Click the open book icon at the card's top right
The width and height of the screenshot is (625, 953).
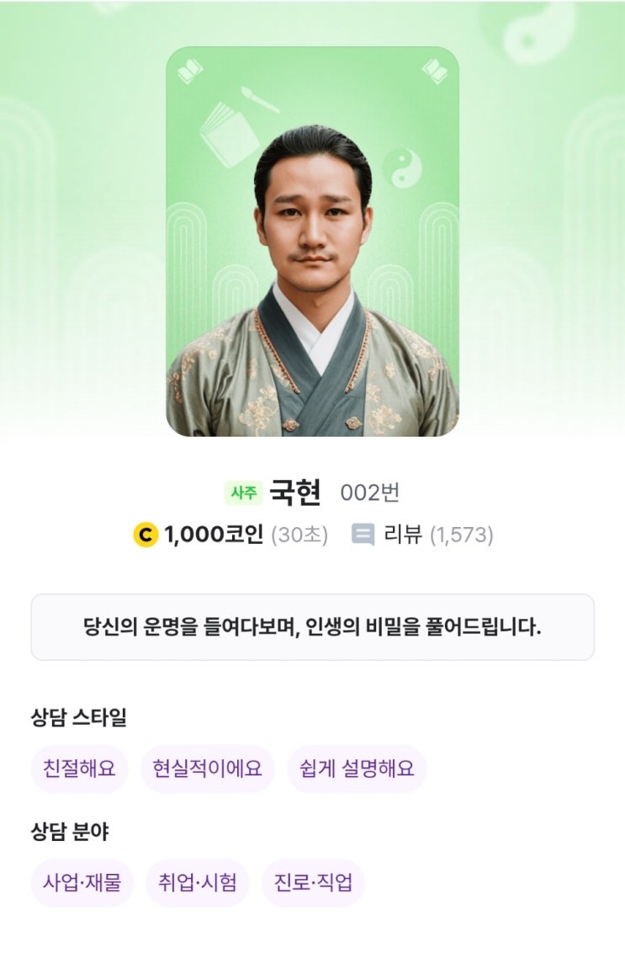(435, 72)
